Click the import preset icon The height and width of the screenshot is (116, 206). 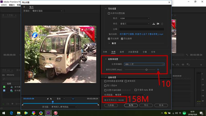coord(158,24)
